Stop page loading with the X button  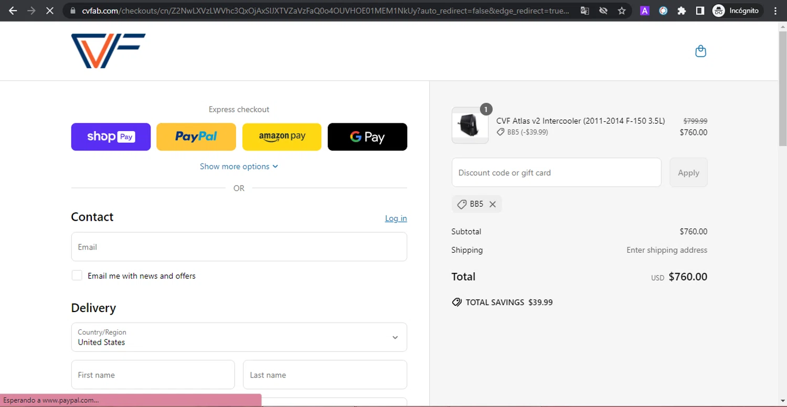[x=50, y=10]
